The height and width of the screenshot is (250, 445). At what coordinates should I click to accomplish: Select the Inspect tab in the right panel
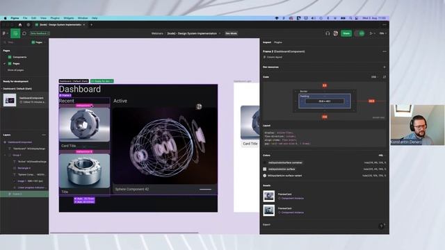tap(267, 42)
